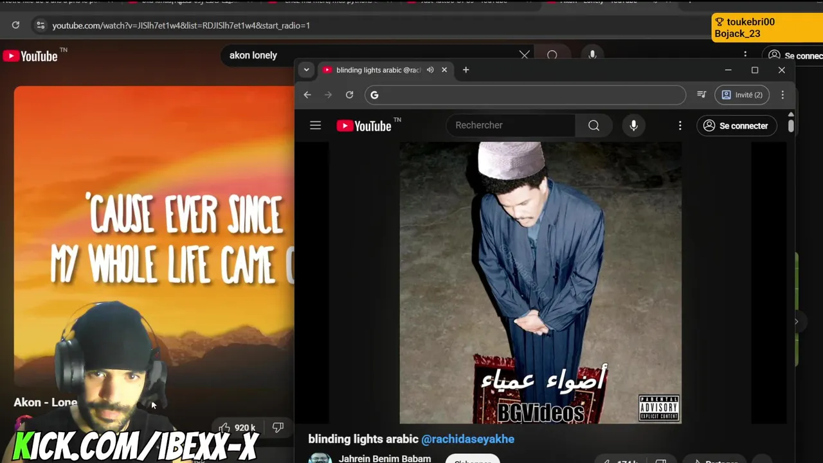Select the blinding lights arabic tab
The height and width of the screenshot is (463, 823).
click(378, 69)
